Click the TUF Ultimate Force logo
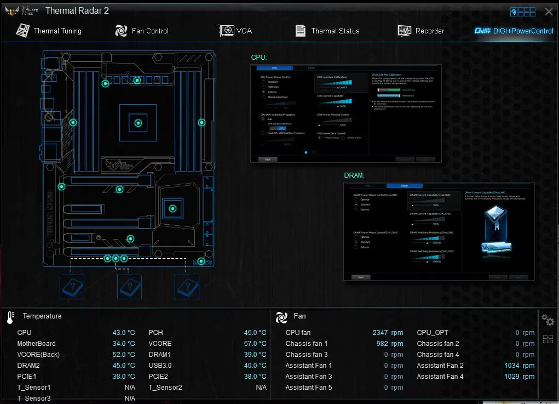559x404 pixels. click(x=21, y=11)
